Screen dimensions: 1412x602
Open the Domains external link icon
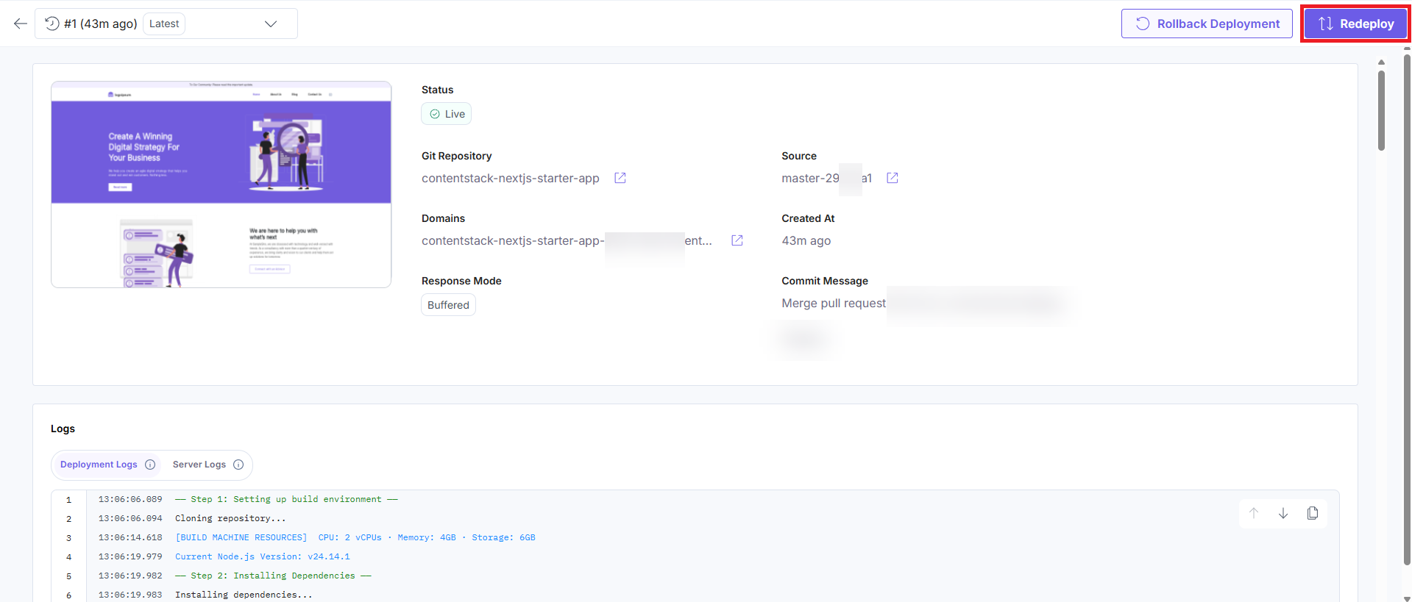[x=737, y=240]
